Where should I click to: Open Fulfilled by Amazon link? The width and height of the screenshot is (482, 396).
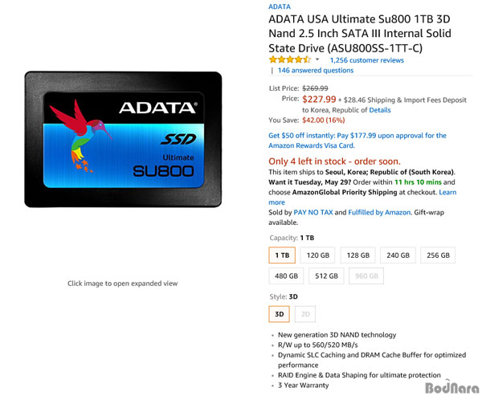[x=379, y=212]
